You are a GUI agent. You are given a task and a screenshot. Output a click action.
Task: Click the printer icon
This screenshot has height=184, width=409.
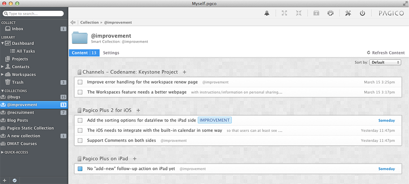coord(331,13)
